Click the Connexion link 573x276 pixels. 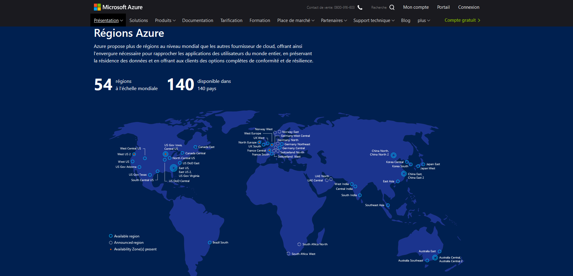pyautogui.click(x=469, y=7)
